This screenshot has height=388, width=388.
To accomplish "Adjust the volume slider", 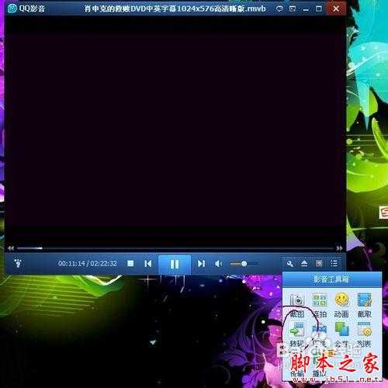I will (244, 264).
